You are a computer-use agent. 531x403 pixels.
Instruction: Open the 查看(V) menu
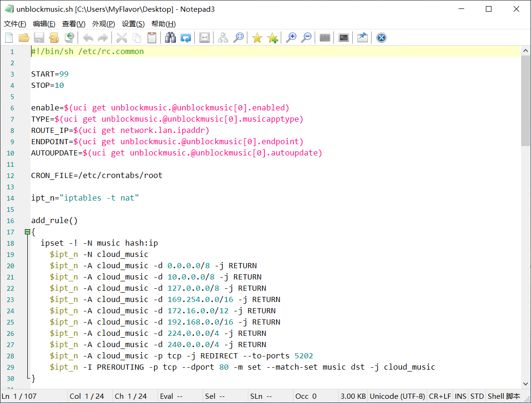pyautogui.click(x=73, y=24)
